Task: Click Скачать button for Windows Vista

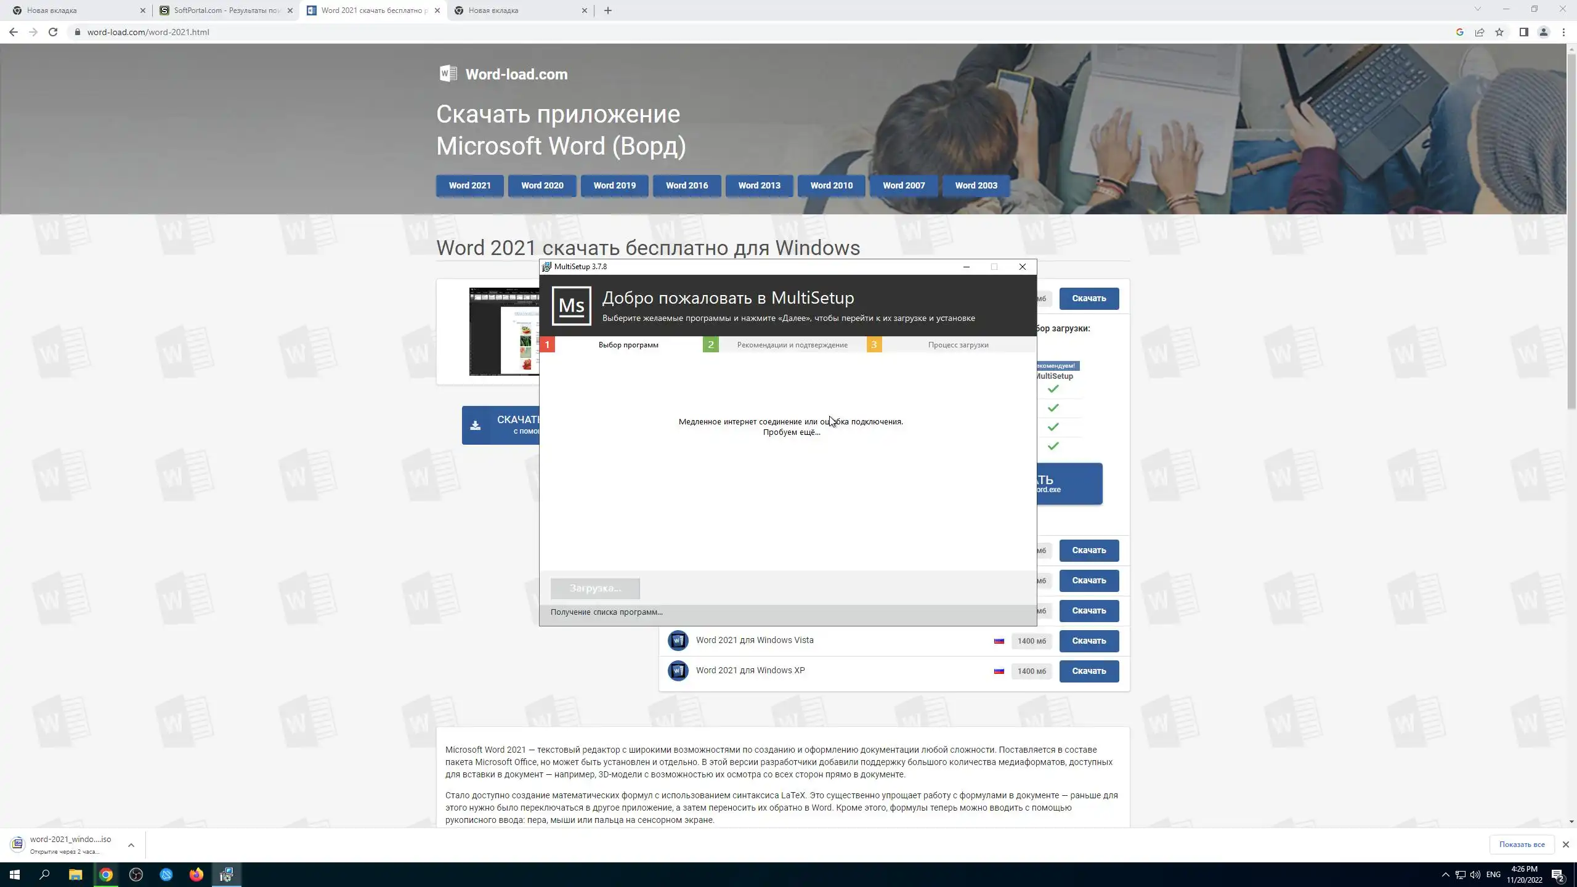Action: (x=1088, y=641)
